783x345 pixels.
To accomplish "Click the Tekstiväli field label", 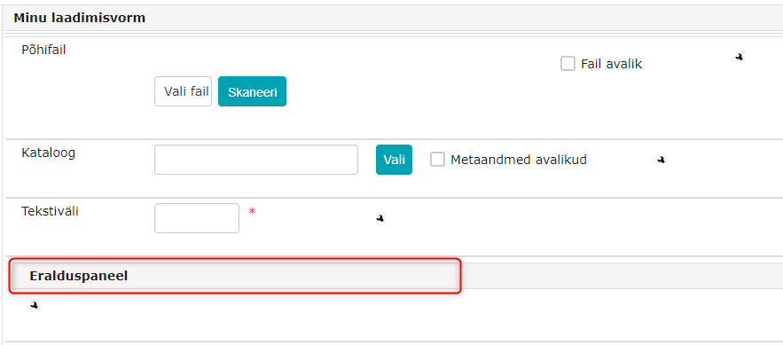I will [x=50, y=211].
